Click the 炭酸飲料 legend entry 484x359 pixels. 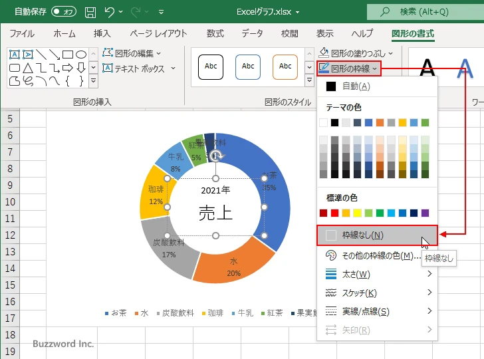[x=175, y=313]
